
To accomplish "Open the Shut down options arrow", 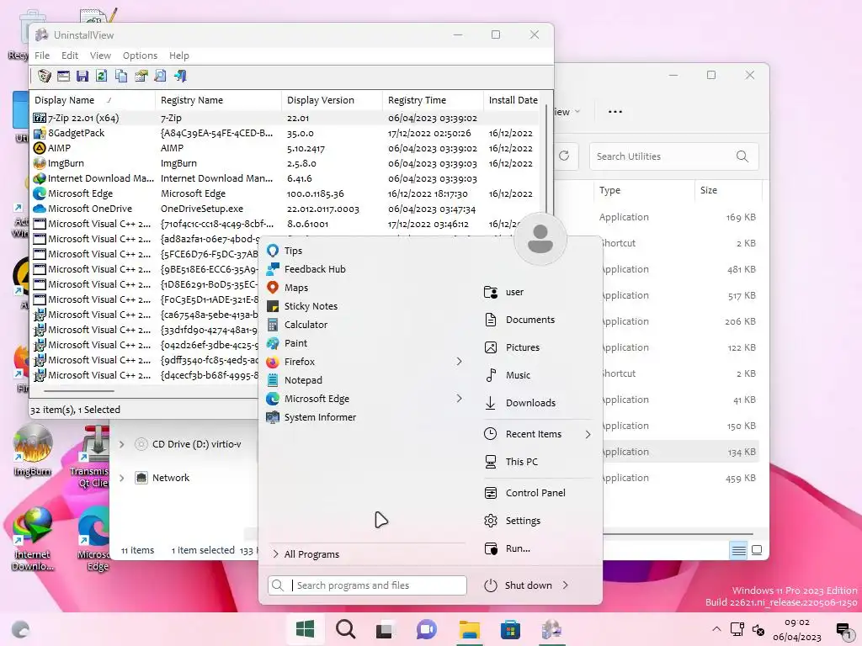I will point(566,585).
